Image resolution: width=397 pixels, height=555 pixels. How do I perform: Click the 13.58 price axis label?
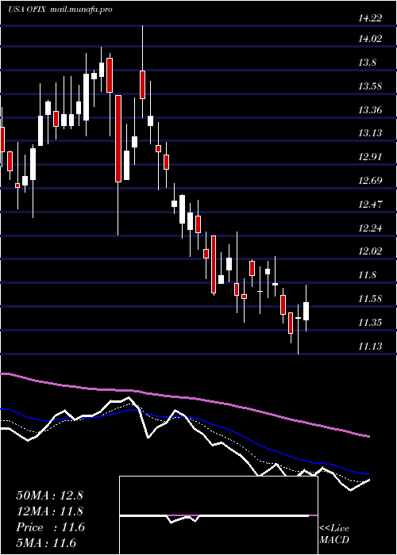370,86
